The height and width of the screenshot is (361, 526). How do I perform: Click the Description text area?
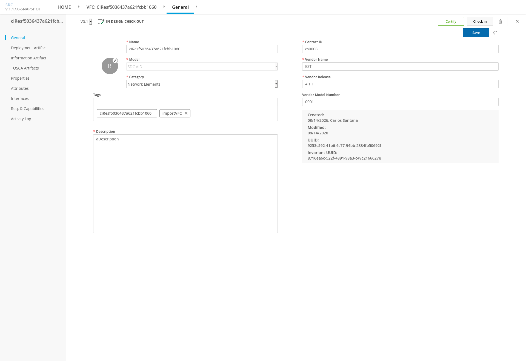(x=185, y=184)
